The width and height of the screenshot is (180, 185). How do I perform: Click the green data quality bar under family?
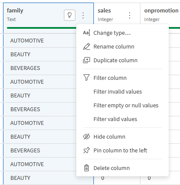[42, 28]
